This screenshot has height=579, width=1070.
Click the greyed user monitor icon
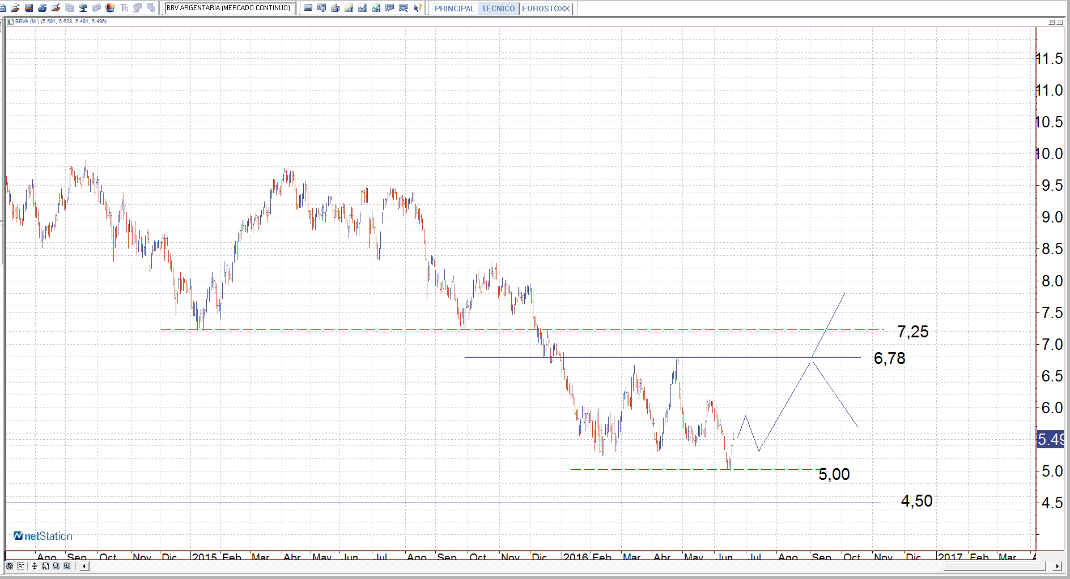(138, 8)
